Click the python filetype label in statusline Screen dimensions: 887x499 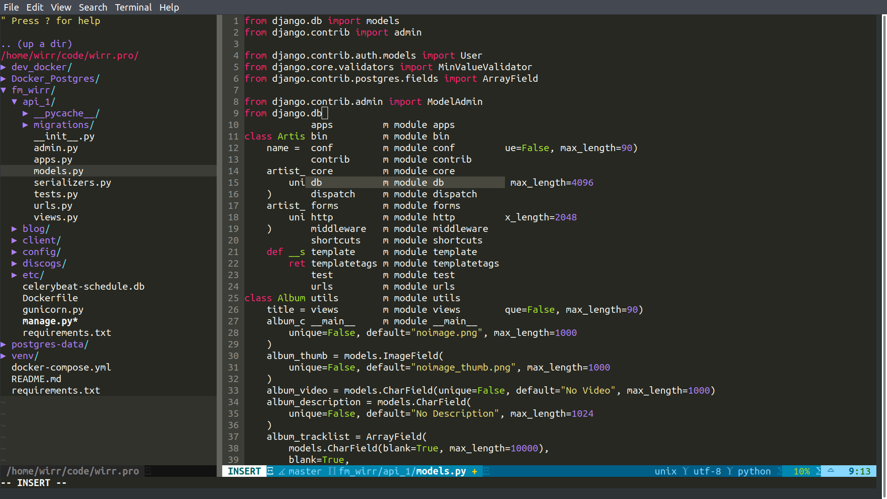point(754,471)
